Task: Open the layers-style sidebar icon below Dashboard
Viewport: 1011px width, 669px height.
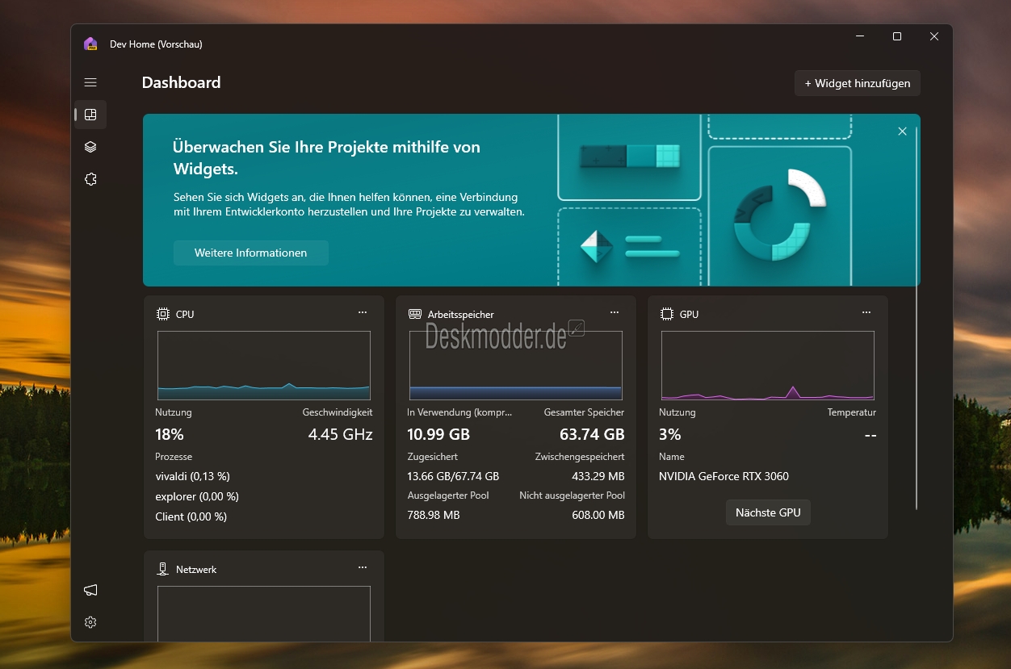Action: click(90, 147)
